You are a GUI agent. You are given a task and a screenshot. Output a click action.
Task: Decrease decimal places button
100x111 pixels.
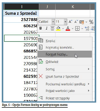click(x=93, y=29)
